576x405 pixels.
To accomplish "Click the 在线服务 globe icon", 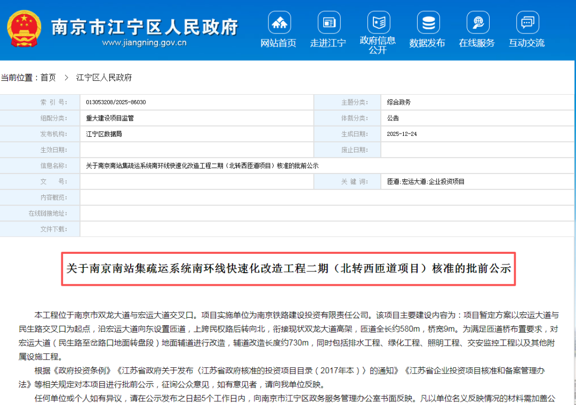I will coord(478,22).
